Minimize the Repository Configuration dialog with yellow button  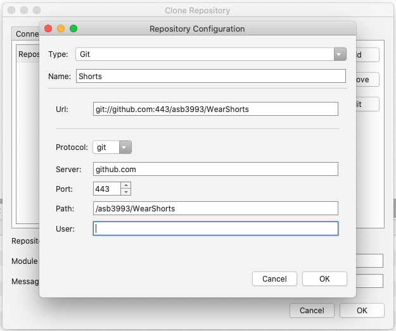point(61,28)
